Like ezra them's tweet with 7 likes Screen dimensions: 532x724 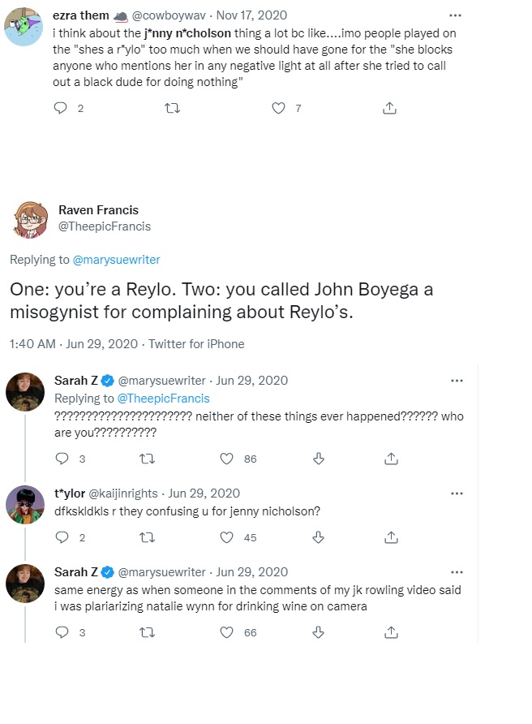coord(278,108)
